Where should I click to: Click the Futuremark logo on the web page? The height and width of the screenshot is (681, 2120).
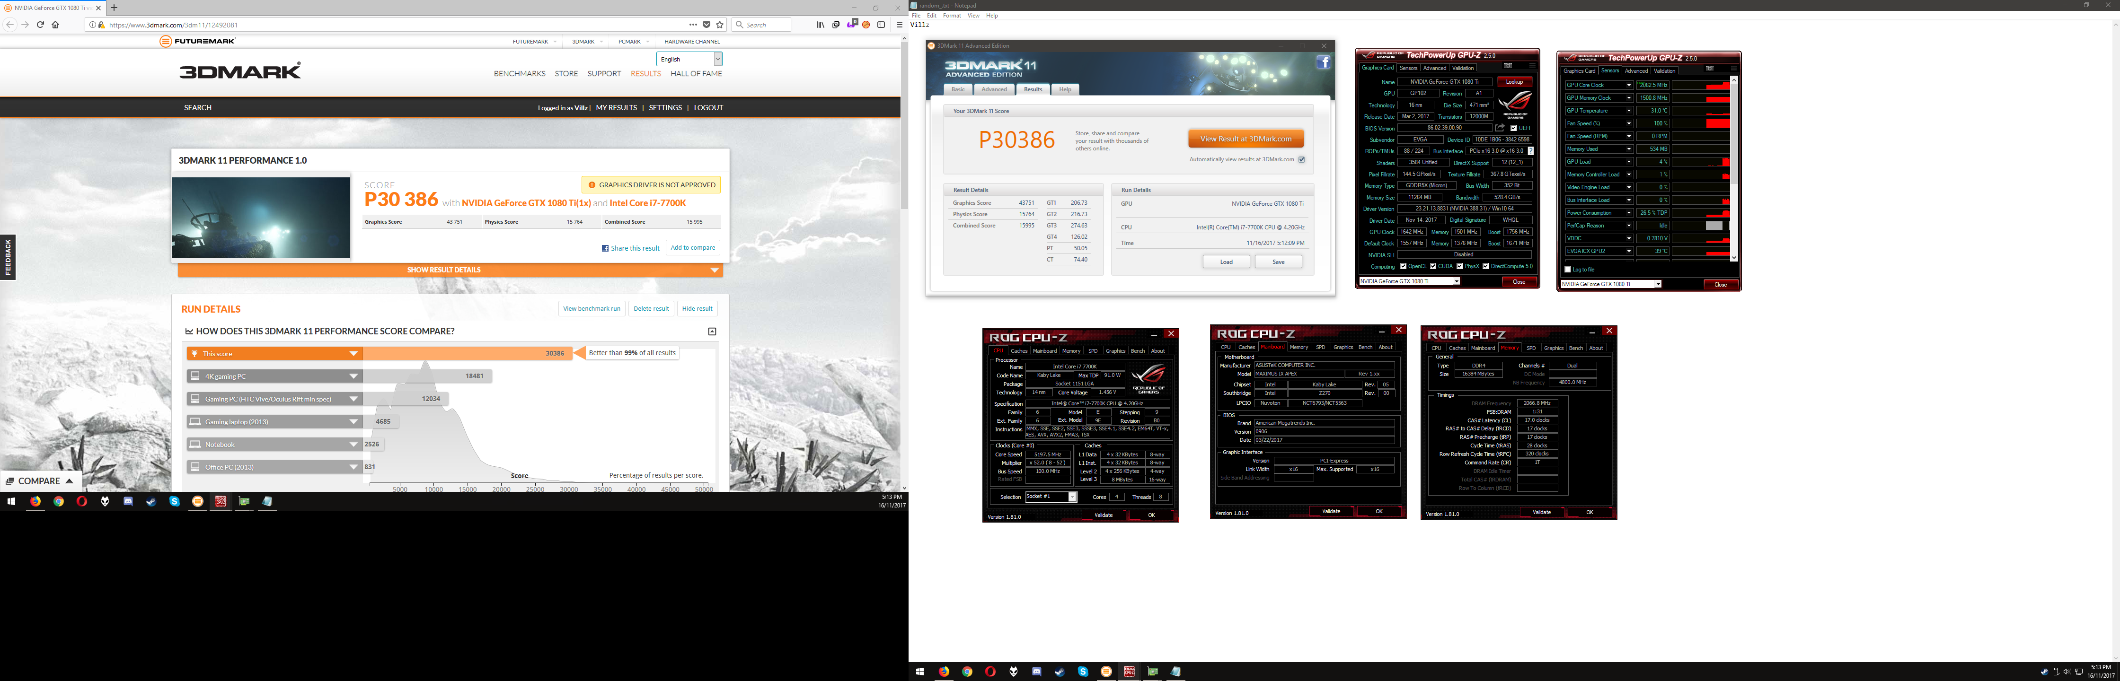pos(197,41)
